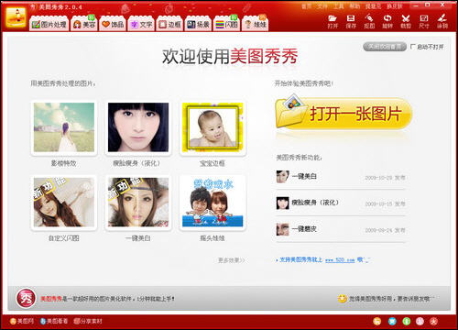Click the green share icon at bottom-right

[407, 321]
